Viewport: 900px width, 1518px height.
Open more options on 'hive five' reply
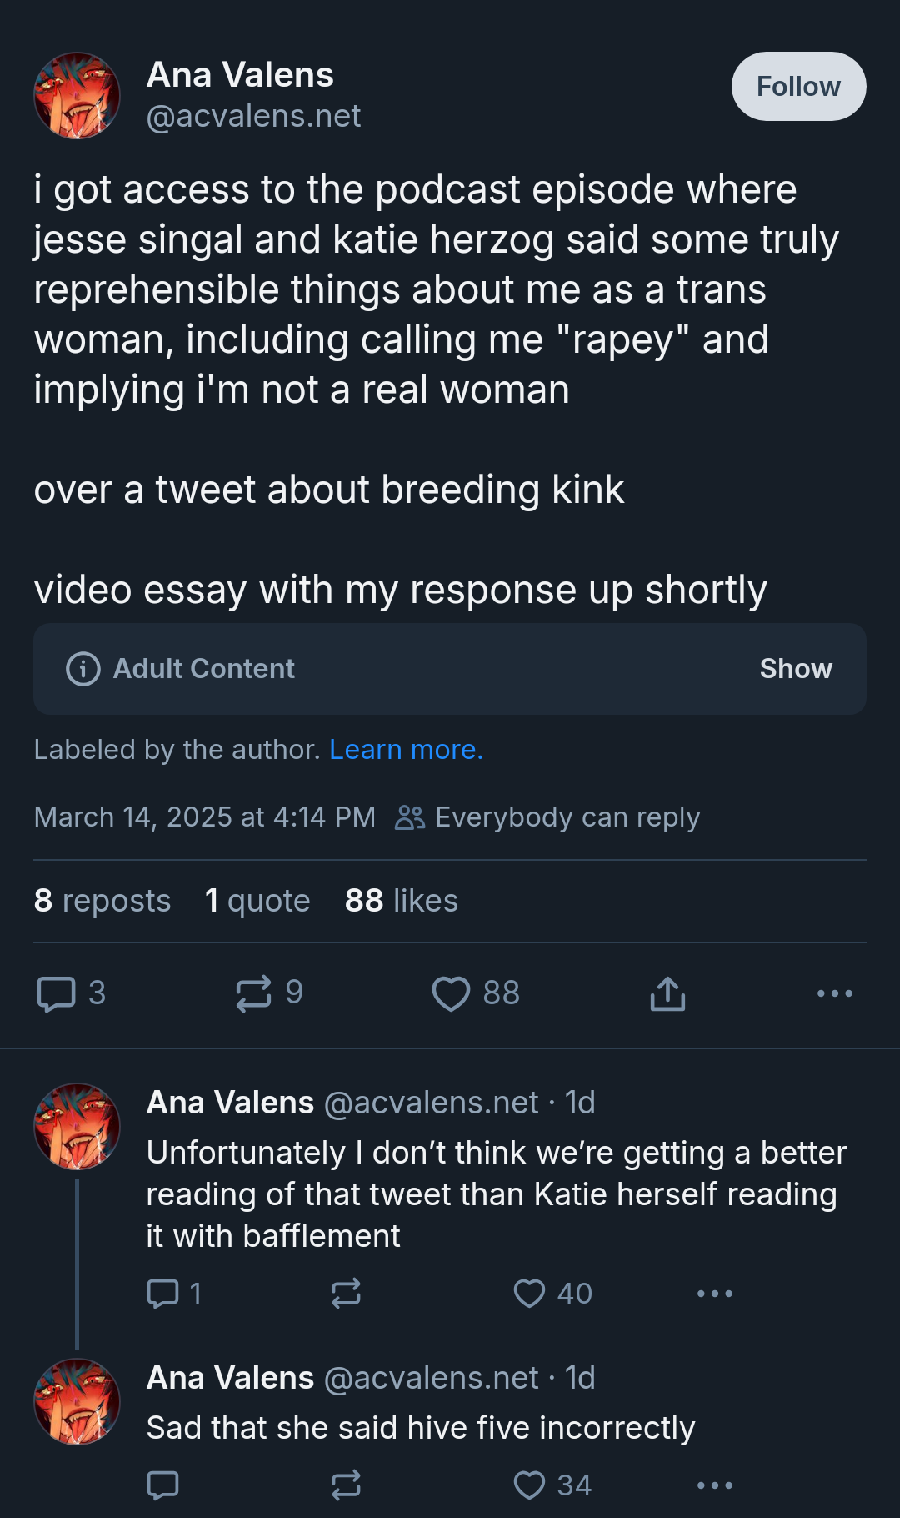click(714, 1485)
